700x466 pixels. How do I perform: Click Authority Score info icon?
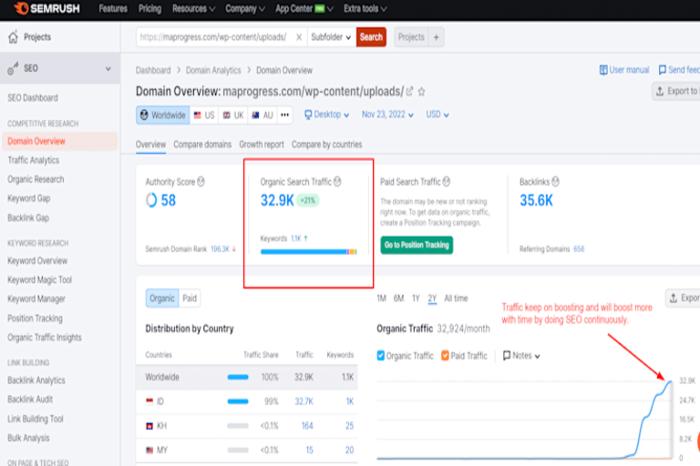pos(201,181)
